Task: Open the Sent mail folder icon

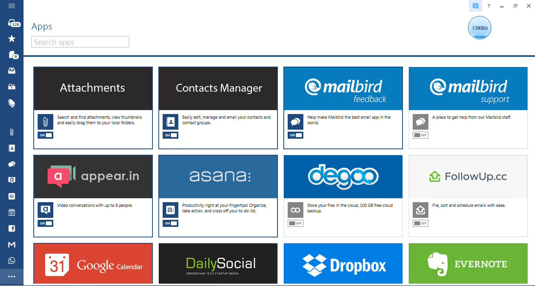Action: pyautogui.click(x=12, y=71)
